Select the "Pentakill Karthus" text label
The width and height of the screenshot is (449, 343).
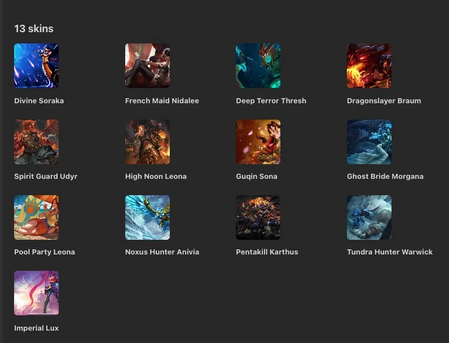pyautogui.click(x=267, y=252)
